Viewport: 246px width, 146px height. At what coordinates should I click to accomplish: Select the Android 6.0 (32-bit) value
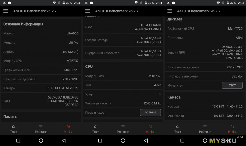[71, 52]
